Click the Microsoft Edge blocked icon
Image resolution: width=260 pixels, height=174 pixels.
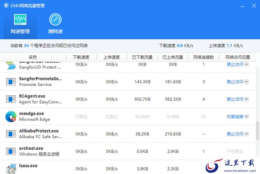coord(11,117)
